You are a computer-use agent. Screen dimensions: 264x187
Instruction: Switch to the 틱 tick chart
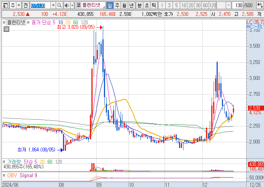tap(154, 6)
